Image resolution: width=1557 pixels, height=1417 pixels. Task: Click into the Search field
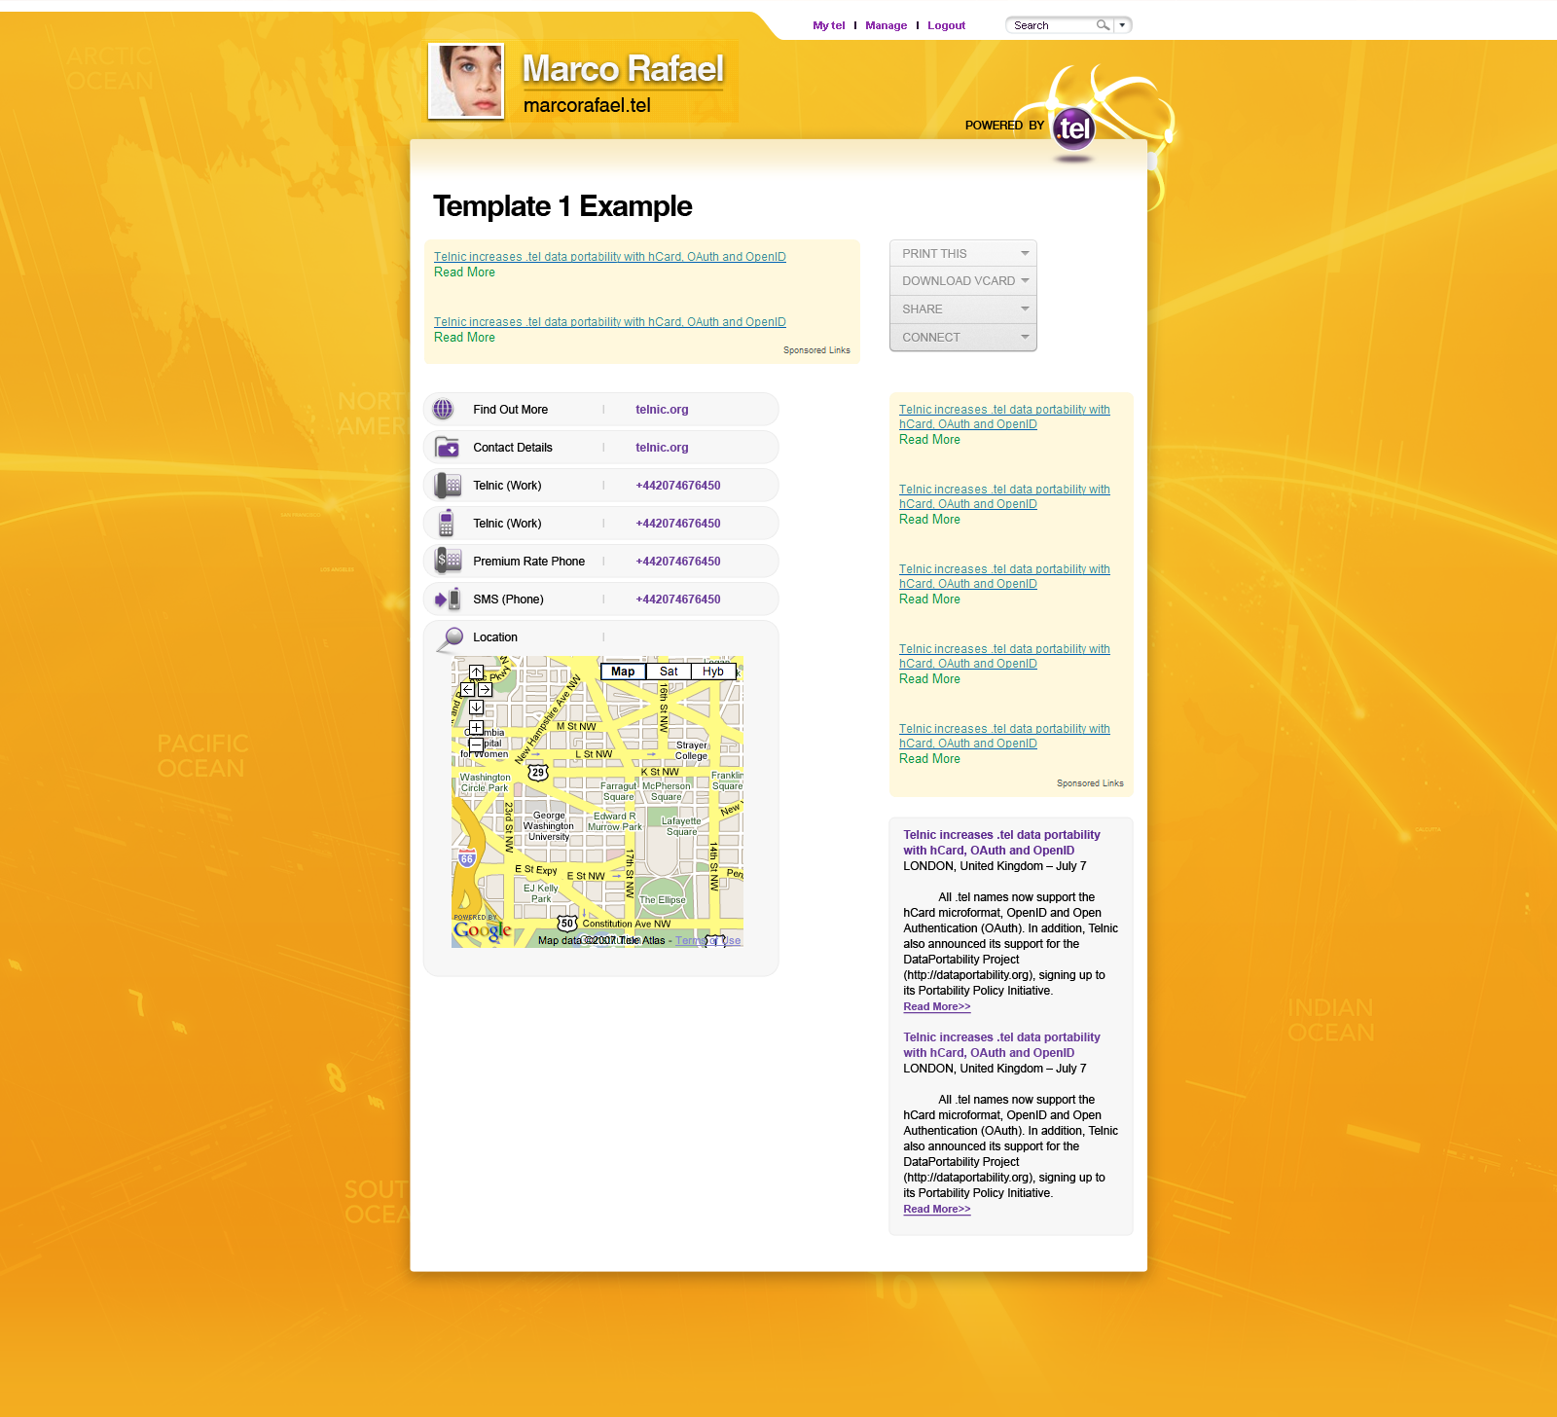point(1052,25)
